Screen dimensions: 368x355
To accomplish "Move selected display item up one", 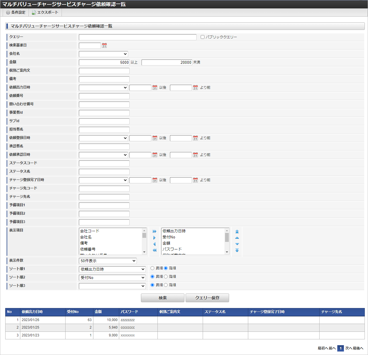I will point(237,238).
